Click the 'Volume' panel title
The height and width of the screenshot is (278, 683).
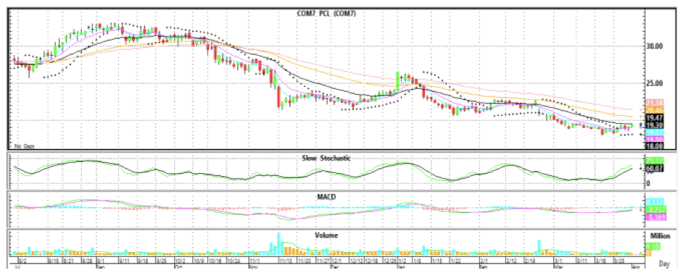(x=326, y=235)
